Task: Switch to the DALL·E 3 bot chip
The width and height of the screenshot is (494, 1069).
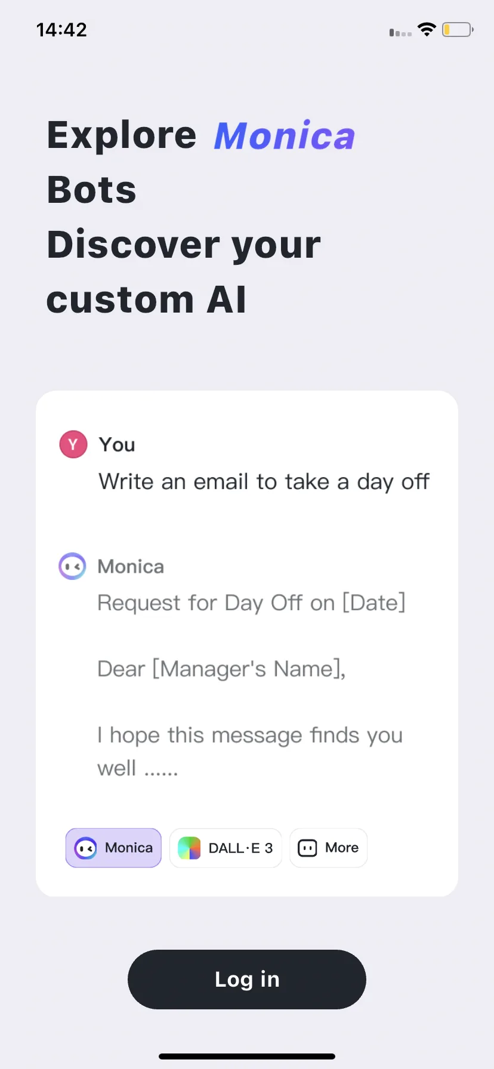Action: click(226, 848)
